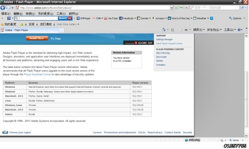Viewport: 249px width, 149px height.
Task: Click the Baidu search box
Action: (215, 8)
